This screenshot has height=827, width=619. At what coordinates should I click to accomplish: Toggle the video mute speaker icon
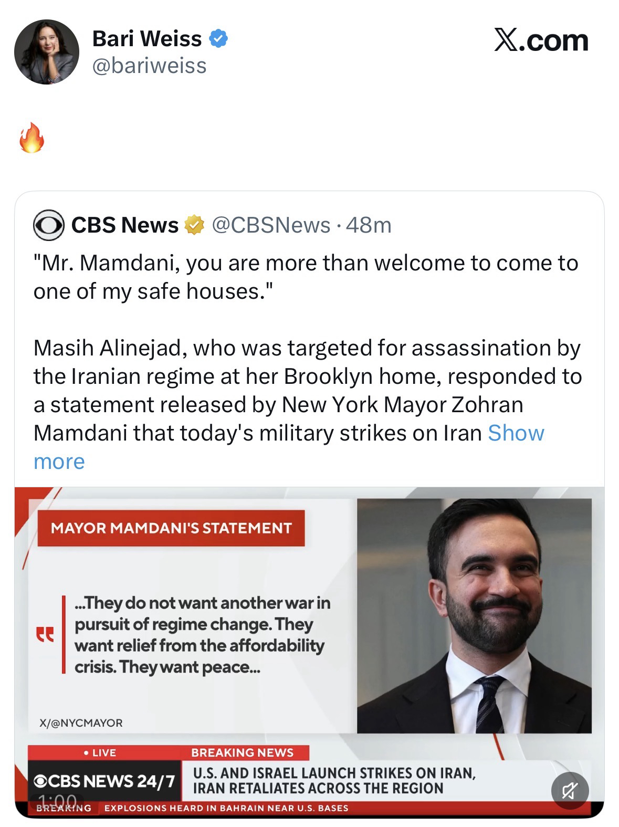click(x=570, y=790)
